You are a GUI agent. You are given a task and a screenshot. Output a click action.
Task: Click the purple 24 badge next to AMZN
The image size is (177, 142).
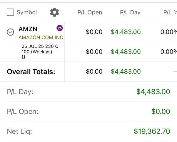click(x=60, y=28)
